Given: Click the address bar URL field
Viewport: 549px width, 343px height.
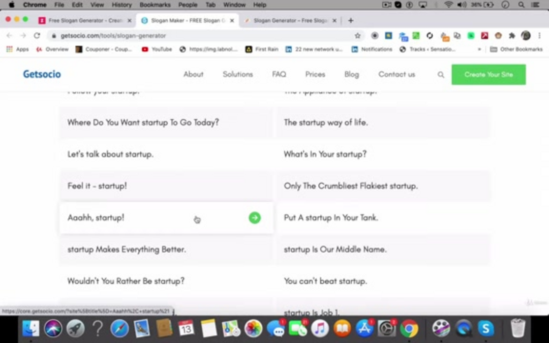Looking at the screenshot, I should 203,36.
